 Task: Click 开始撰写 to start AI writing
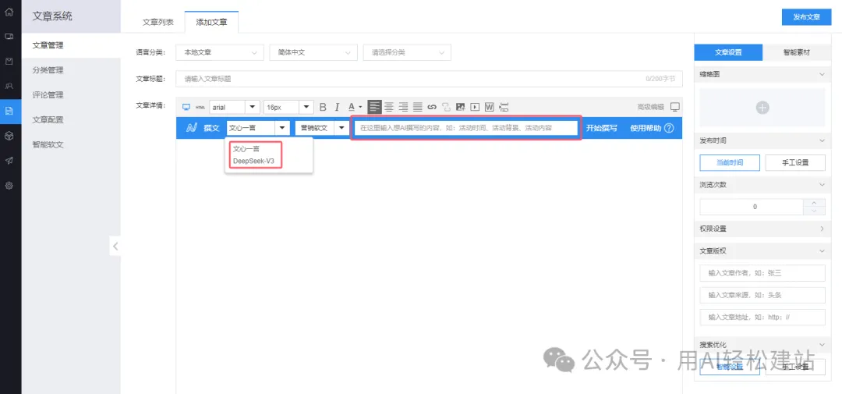[601, 129]
